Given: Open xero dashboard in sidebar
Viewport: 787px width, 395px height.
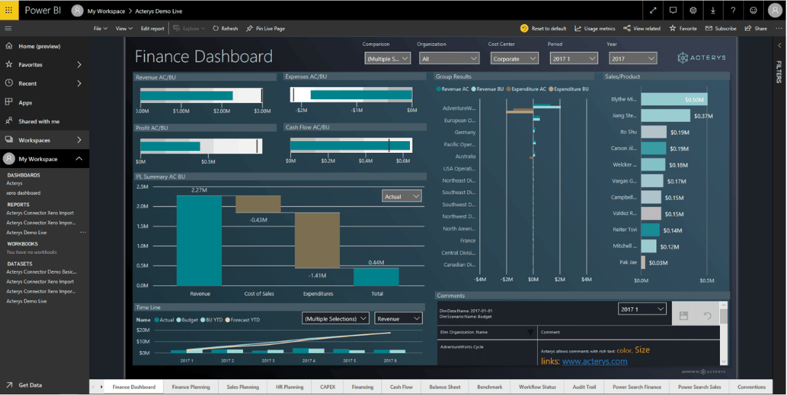Looking at the screenshot, I should pyautogui.click(x=24, y=193).
